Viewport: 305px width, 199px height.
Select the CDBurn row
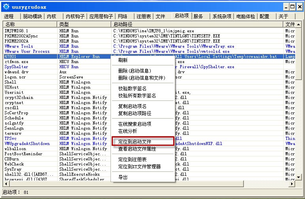[150, 159]
